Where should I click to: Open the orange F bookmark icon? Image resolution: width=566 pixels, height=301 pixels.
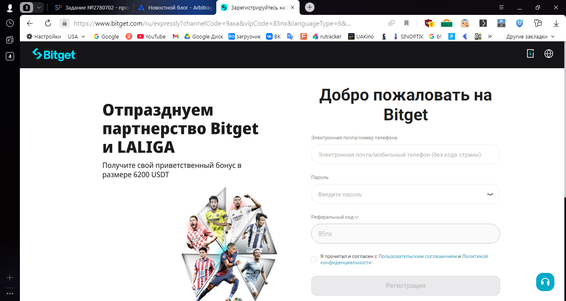click(x=304, y=36)
